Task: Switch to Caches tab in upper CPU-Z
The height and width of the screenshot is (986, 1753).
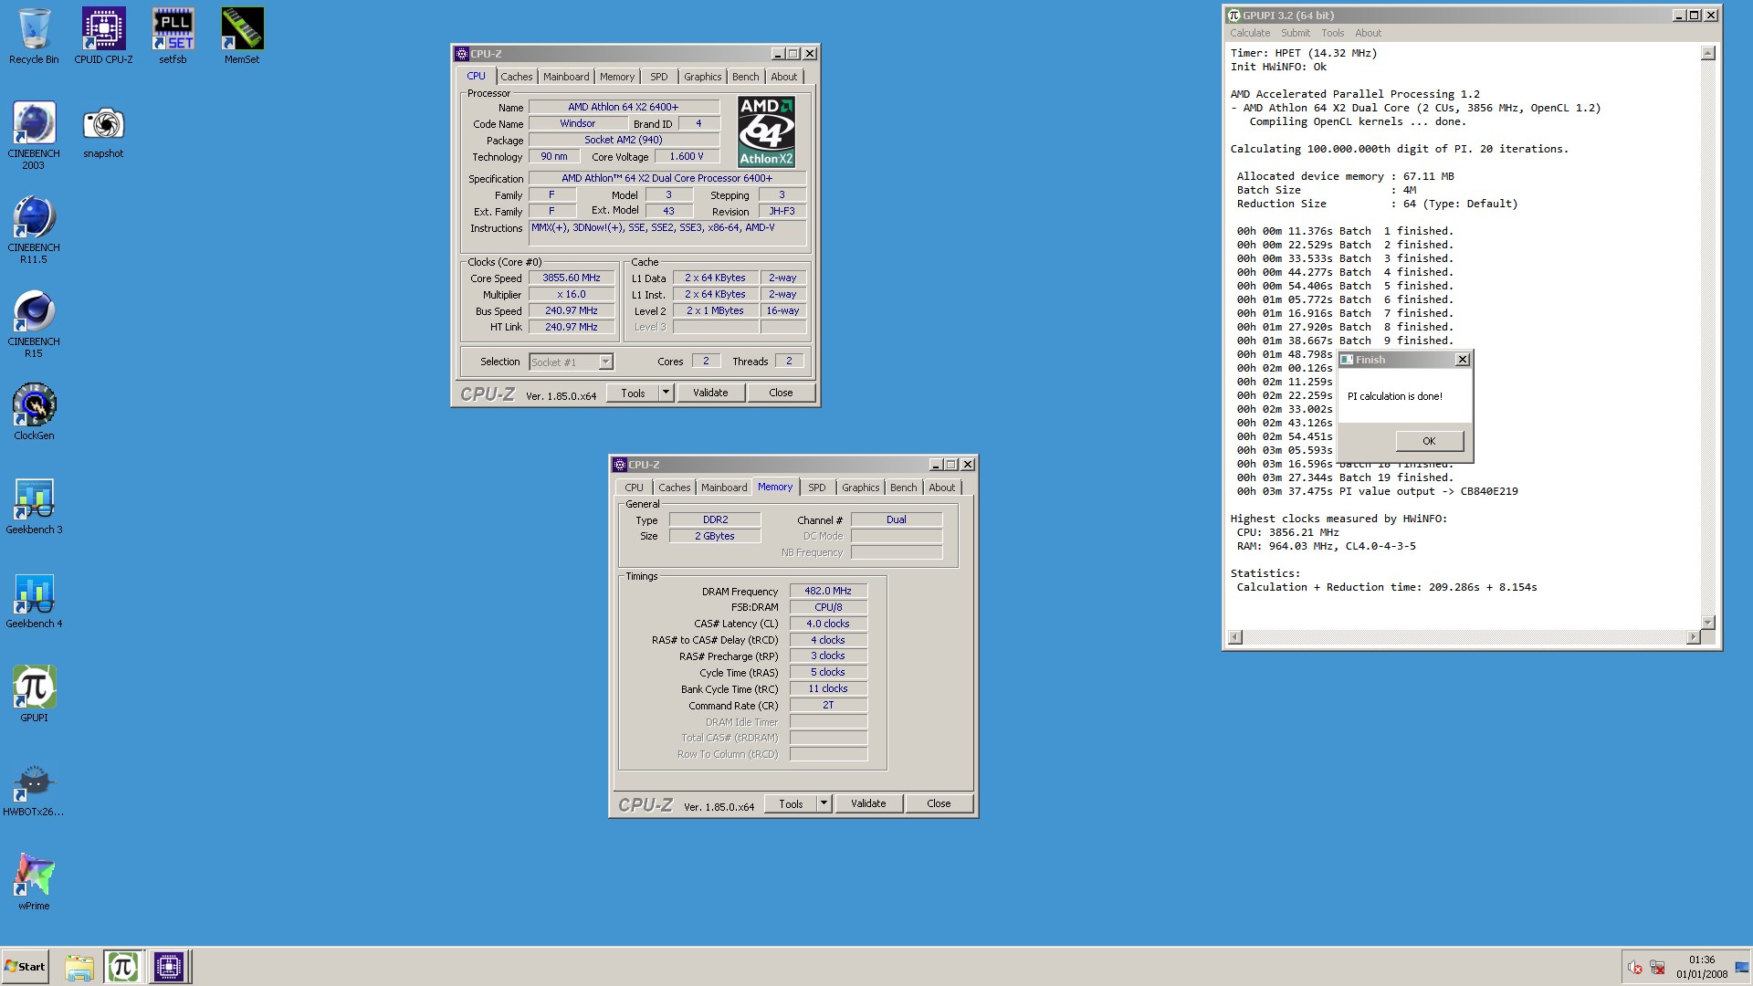Action: [516, 77]
